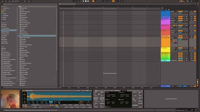200x112 pixels.
Task: Select the Drums category icon under Categories
Action: coord(2,26)
